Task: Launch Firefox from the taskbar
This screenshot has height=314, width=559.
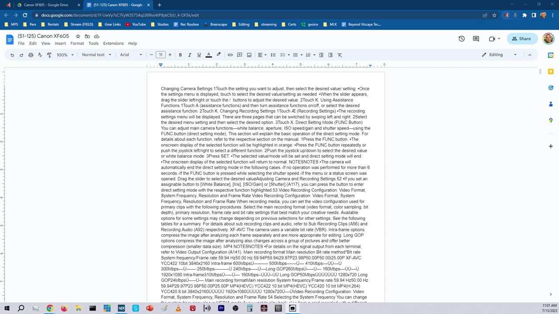Action: [64, 308]
